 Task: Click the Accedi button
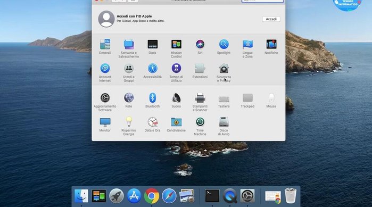271,19
